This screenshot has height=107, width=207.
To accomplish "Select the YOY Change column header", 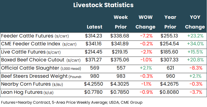I will tap(195, 22).
